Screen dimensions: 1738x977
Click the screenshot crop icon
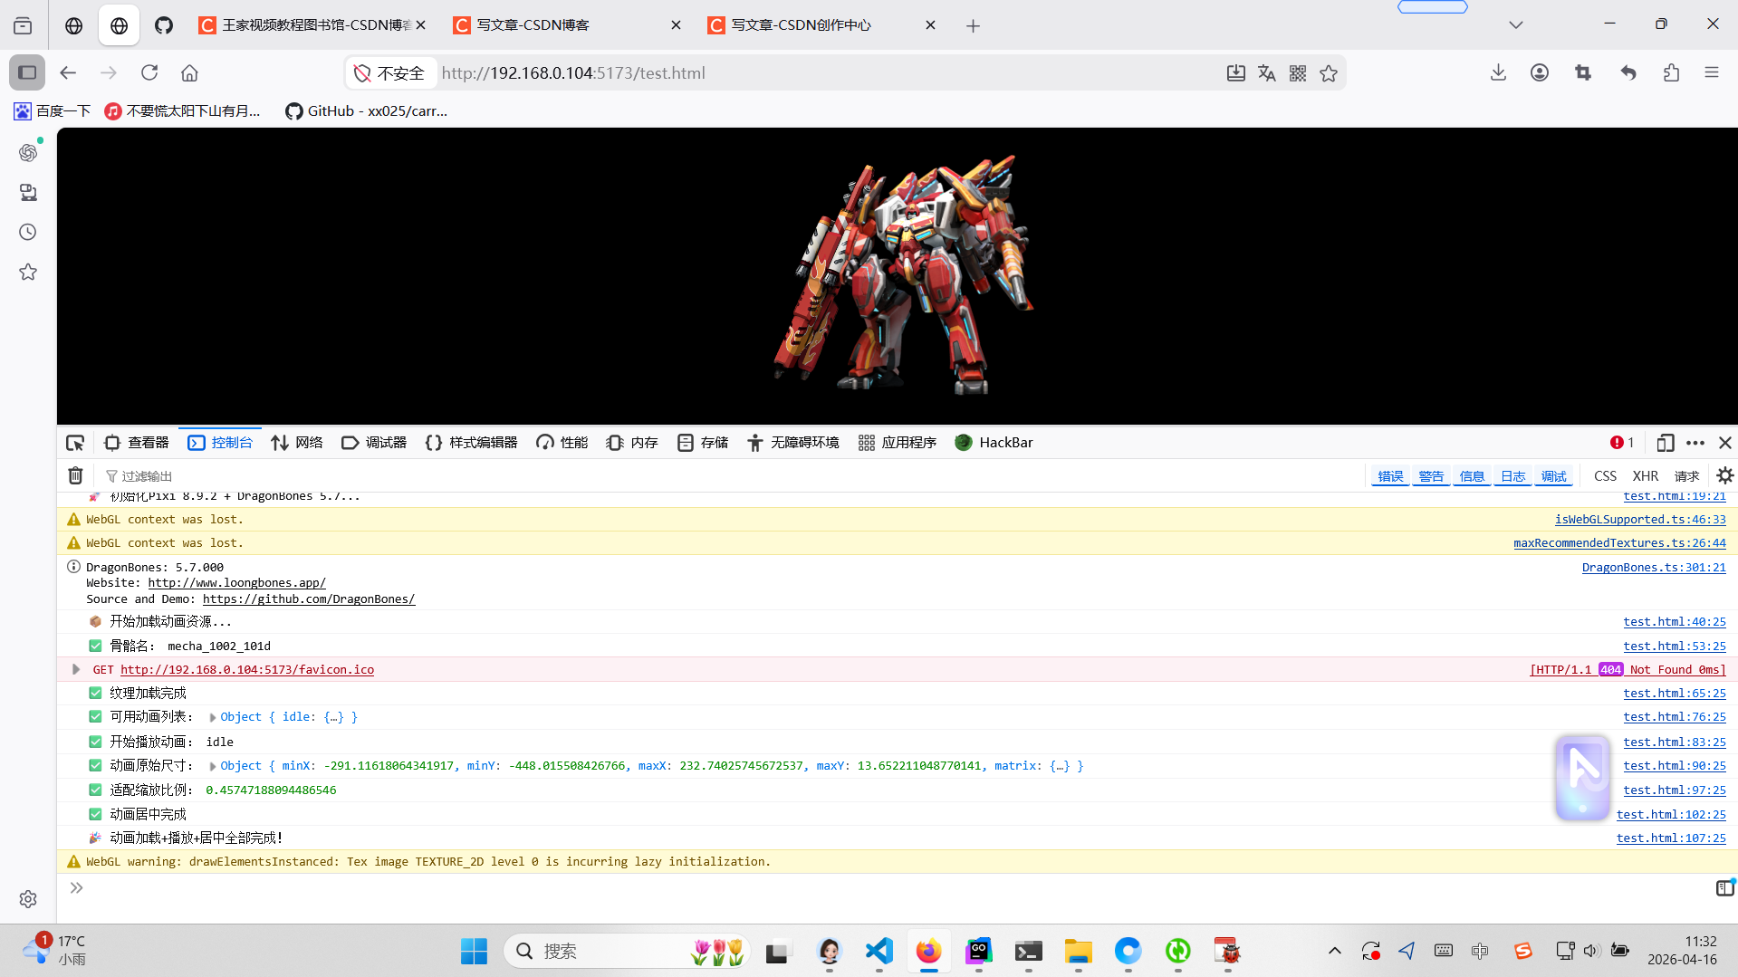(x=1583, y=73)
